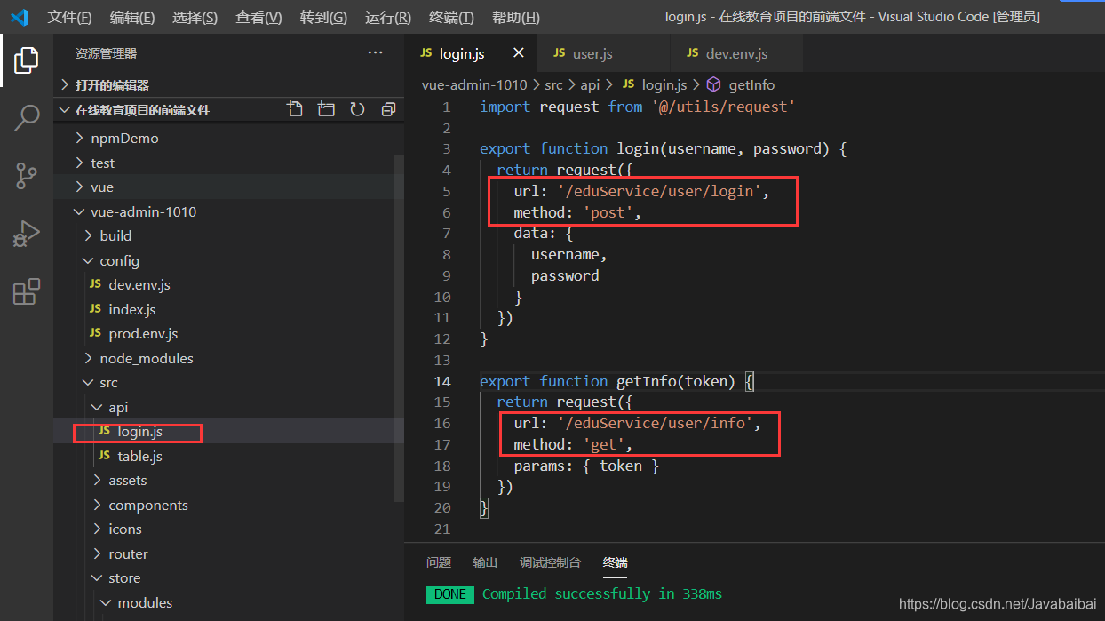Open the 文件(F) menu

69,18
